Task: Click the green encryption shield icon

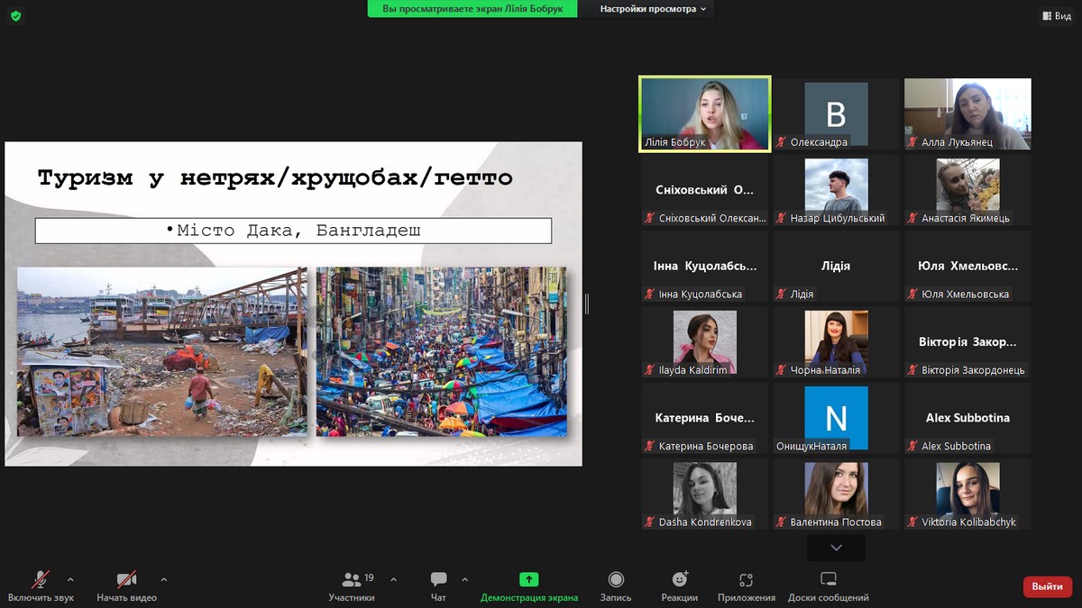Action: [x=15, y=15]
